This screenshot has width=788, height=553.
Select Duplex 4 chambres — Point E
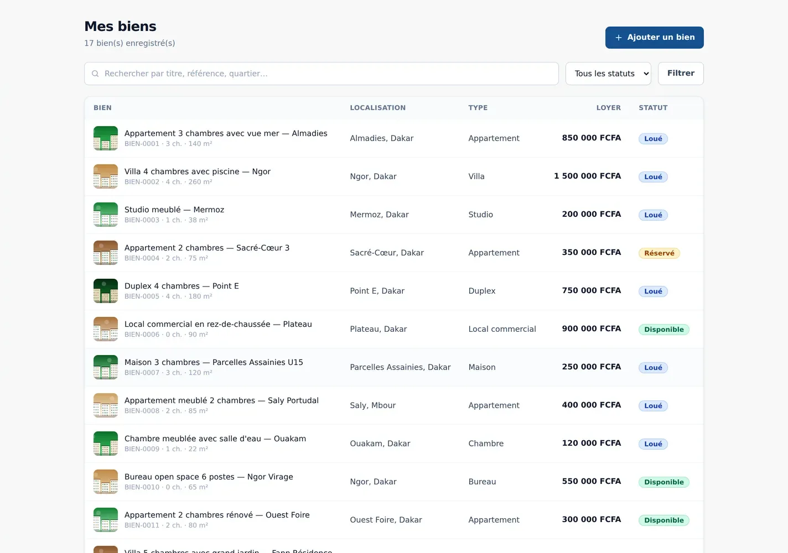tap(182, 286)
